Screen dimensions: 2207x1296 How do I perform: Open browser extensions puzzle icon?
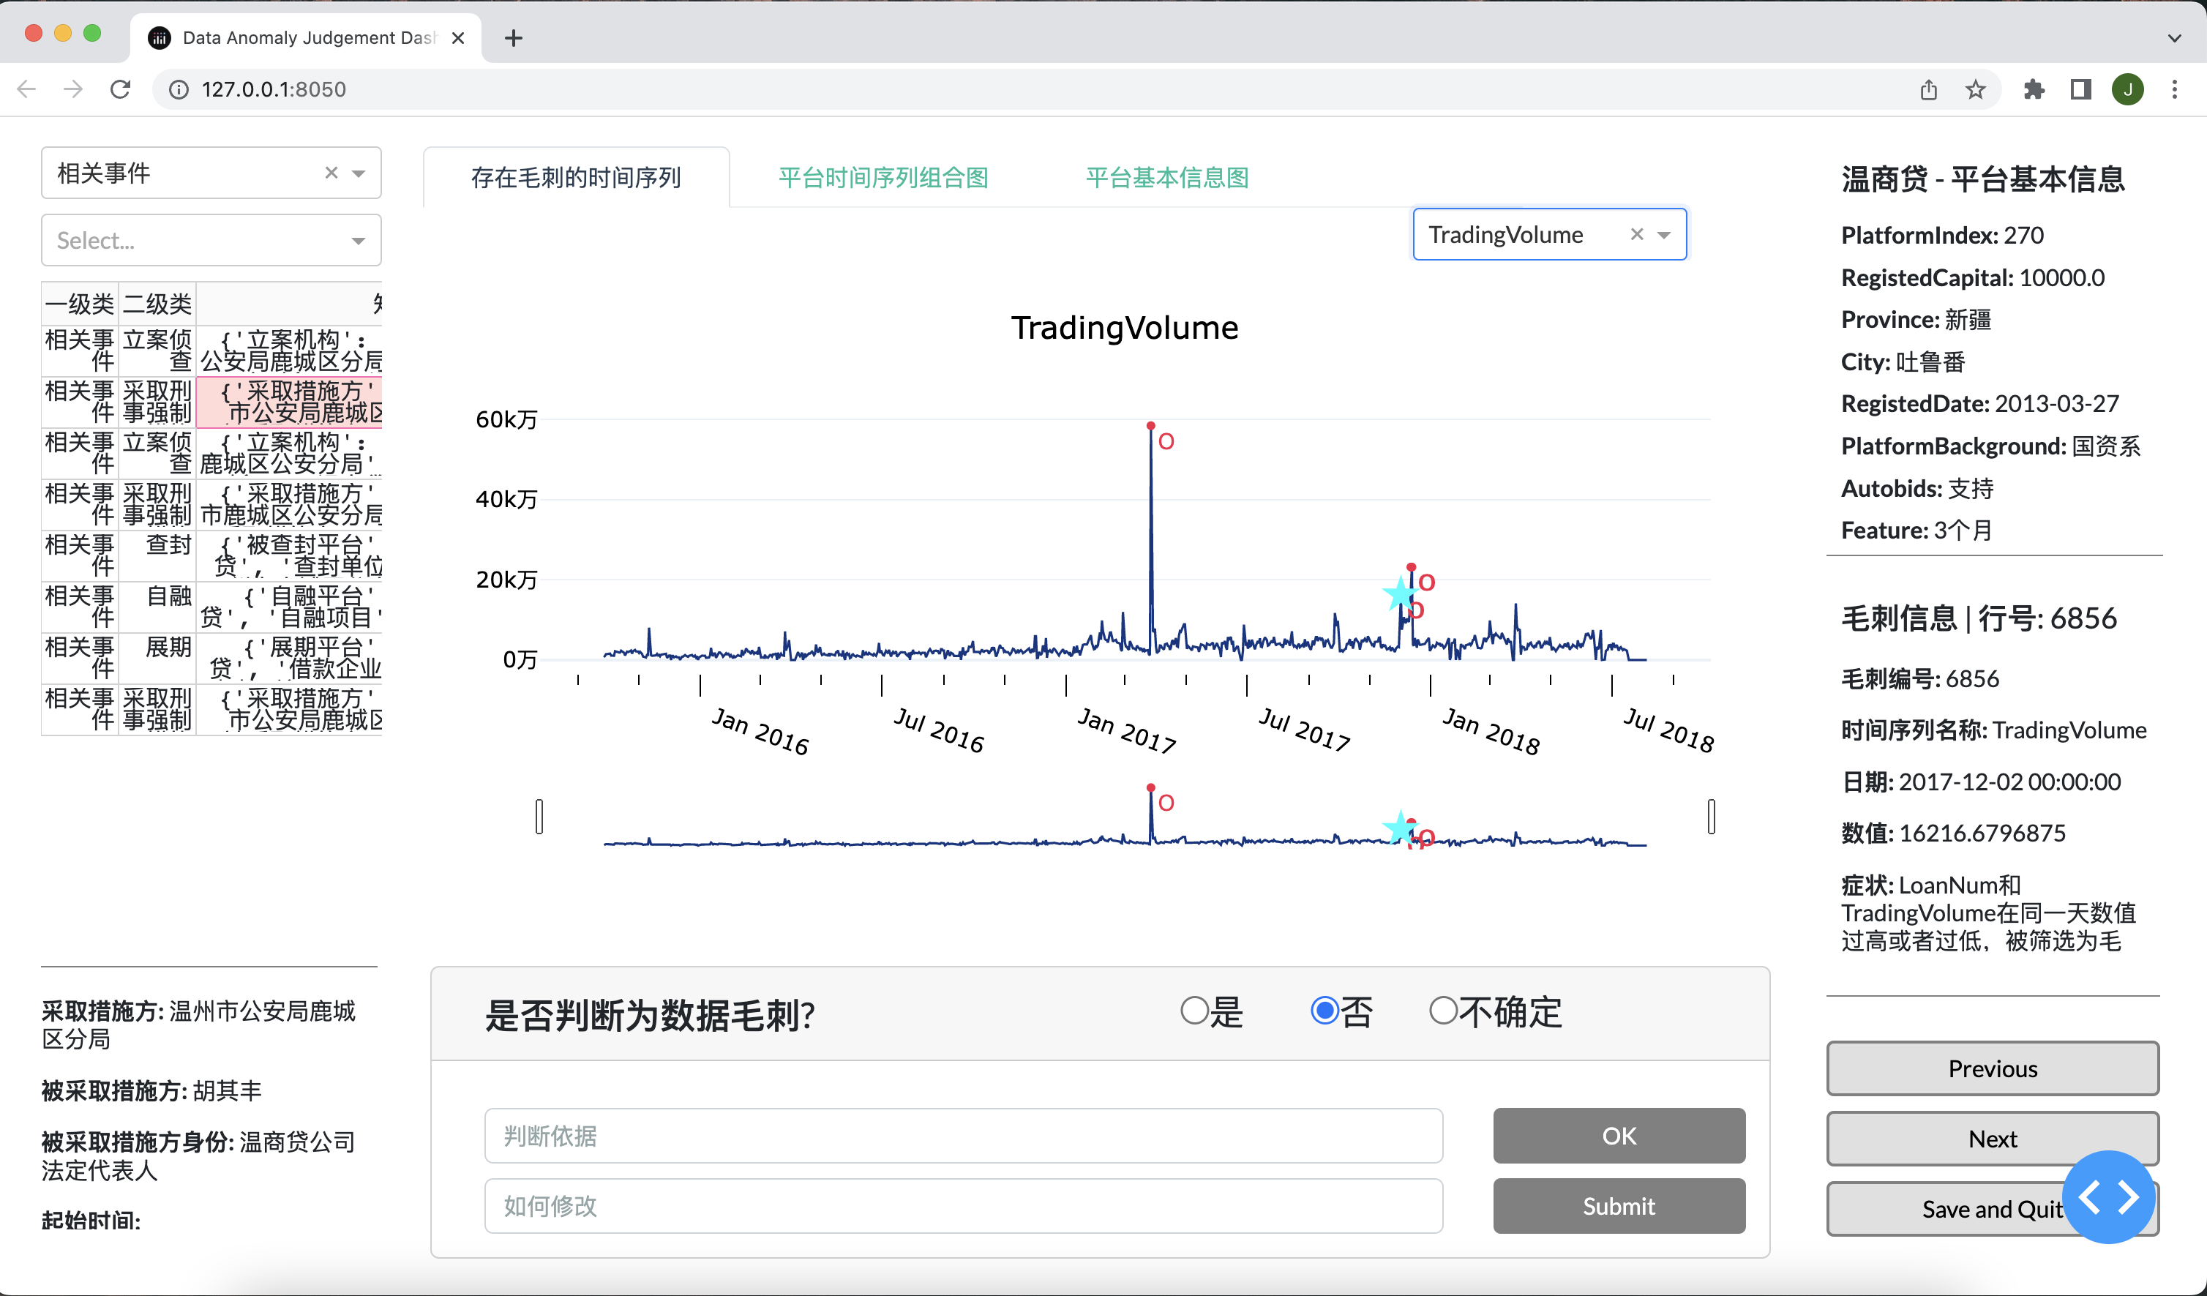click(x=2034, y=89)
